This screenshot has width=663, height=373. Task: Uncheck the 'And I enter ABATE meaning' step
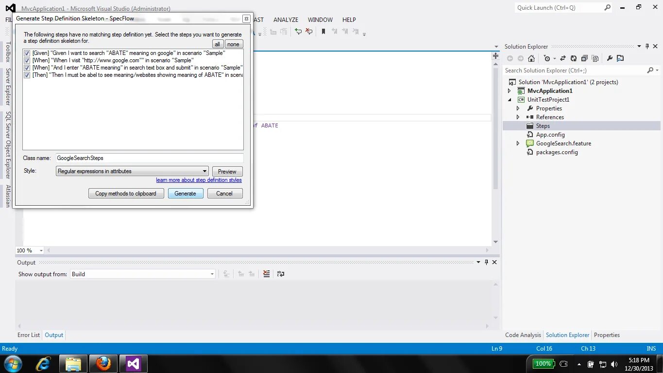[x=27, y=68]
